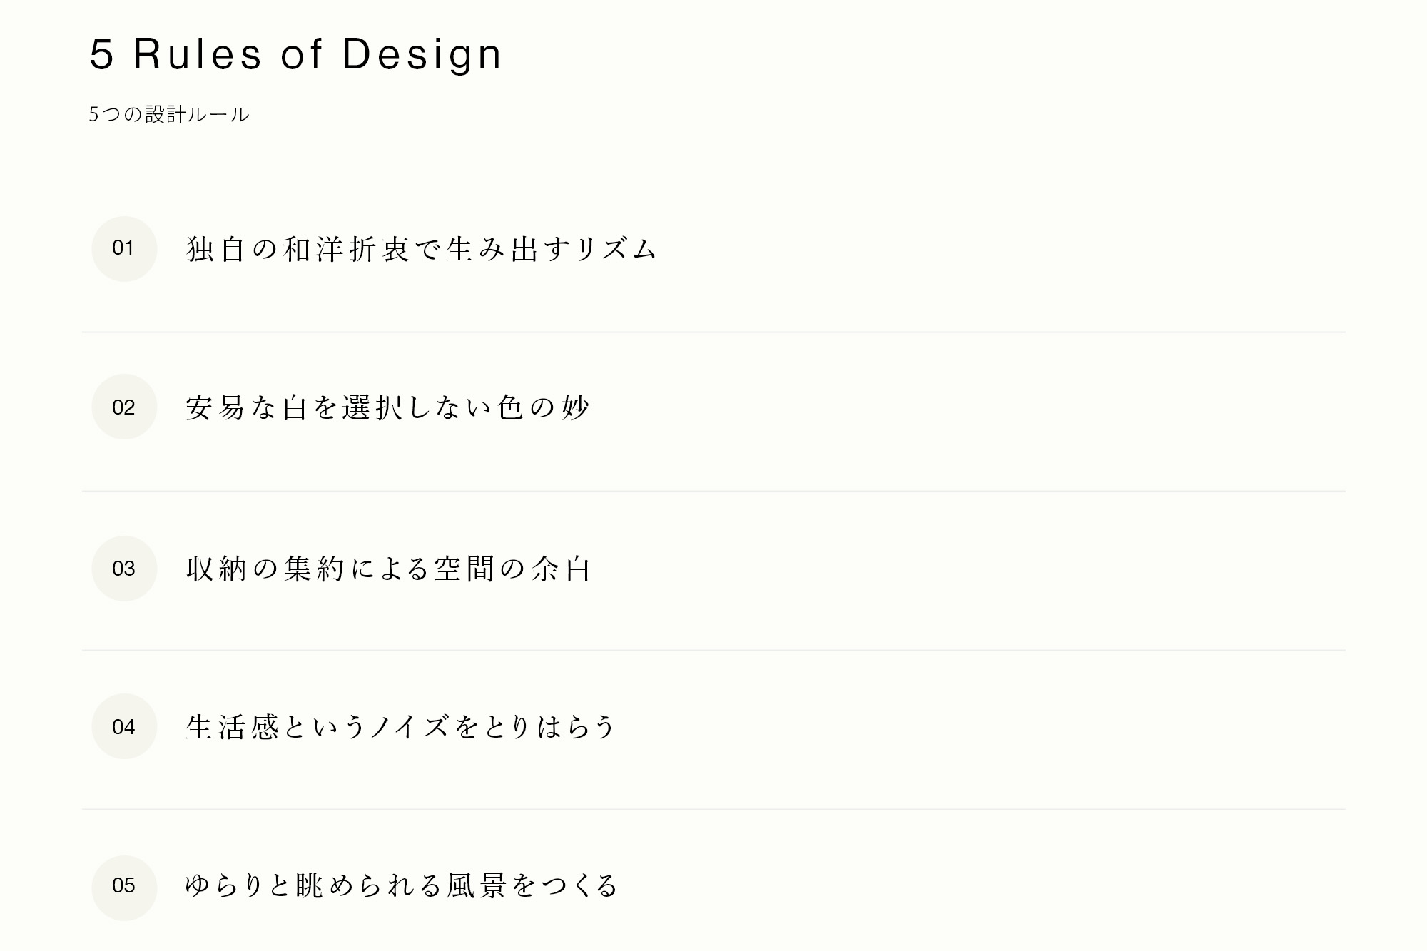The height and width of the screenshot is (951, 1427).
Task: Select the 03 circular number badge
Action: [x=123, y=569]
